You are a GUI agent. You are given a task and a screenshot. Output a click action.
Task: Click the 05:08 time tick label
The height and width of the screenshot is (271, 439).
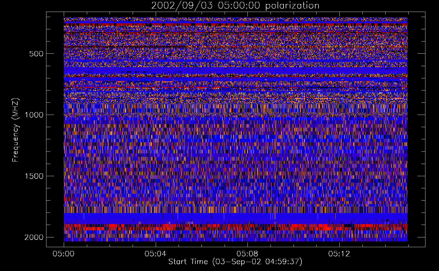247,254
